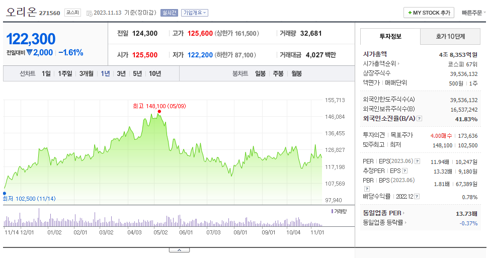Select the 주봉 candle chart
The width and height of the screenshot is (488, 258).
tap(278, 73)
